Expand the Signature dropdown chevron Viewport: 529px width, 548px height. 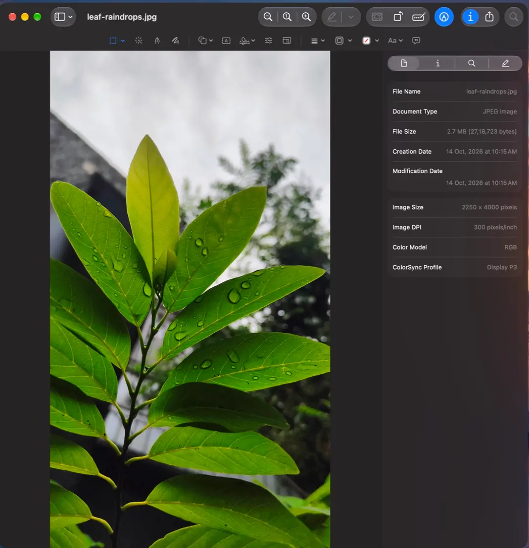point(253,41)
